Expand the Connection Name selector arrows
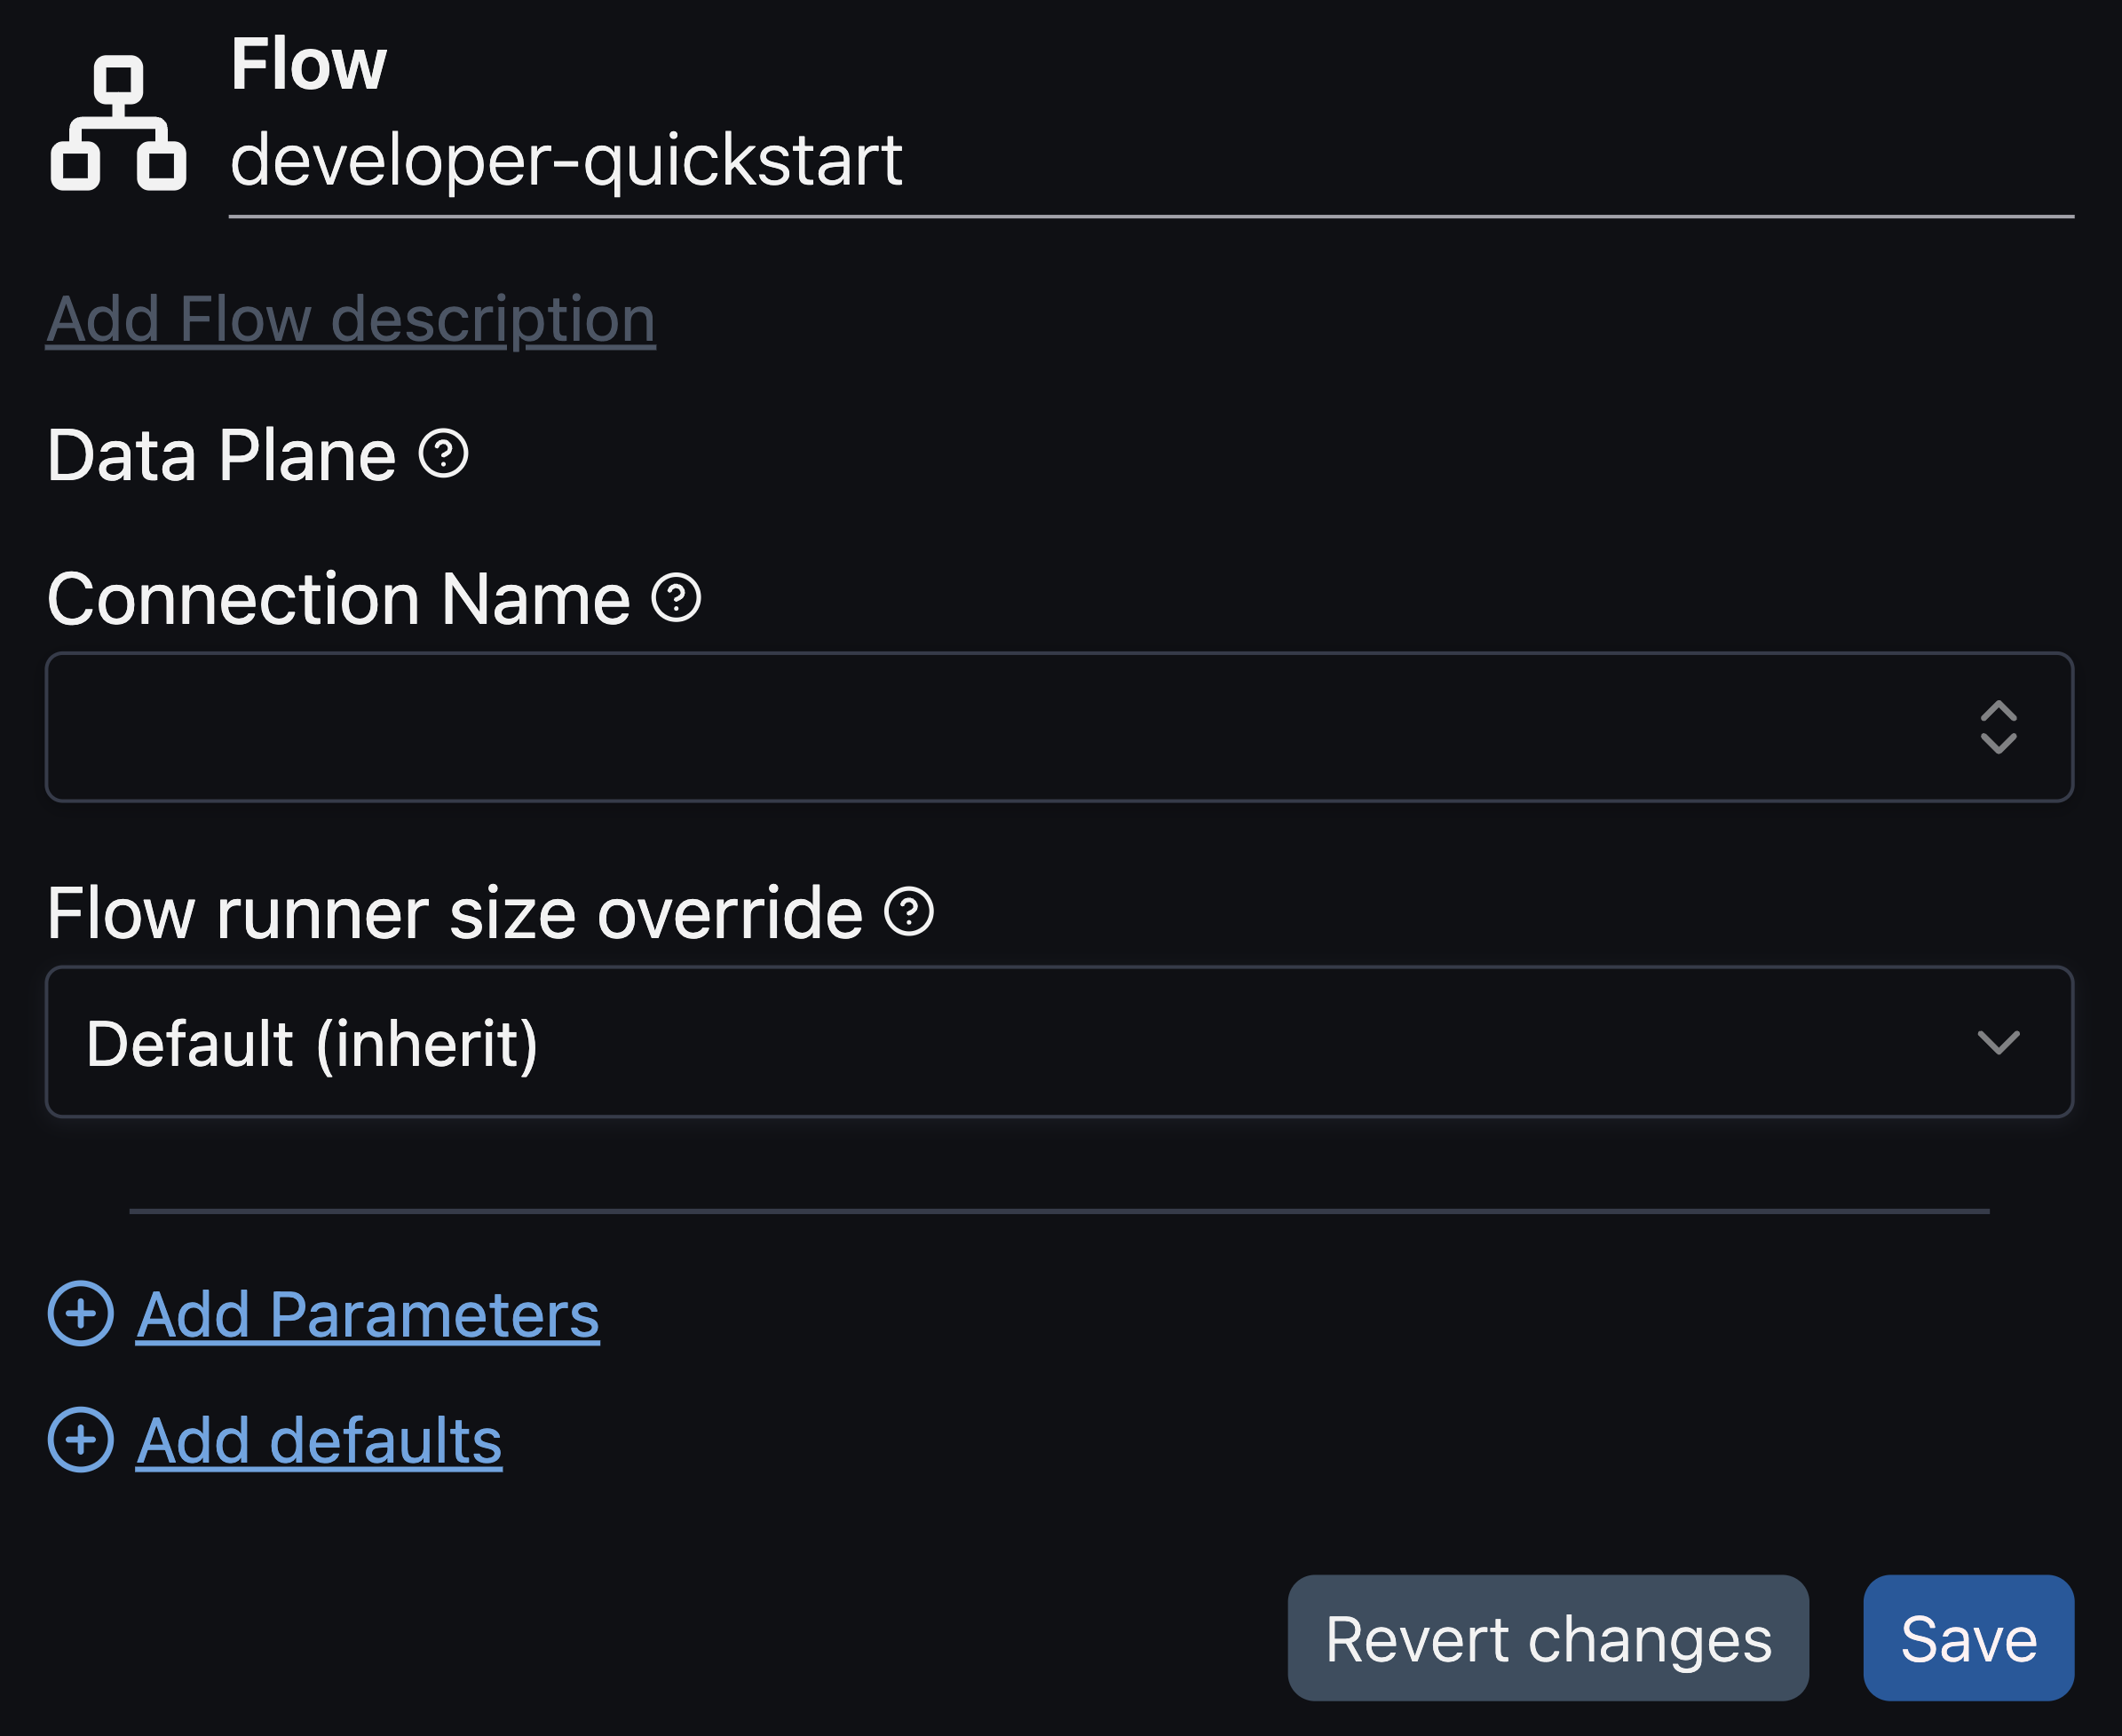Viewport: 2122px width, 1736px height. point(1998,727)
